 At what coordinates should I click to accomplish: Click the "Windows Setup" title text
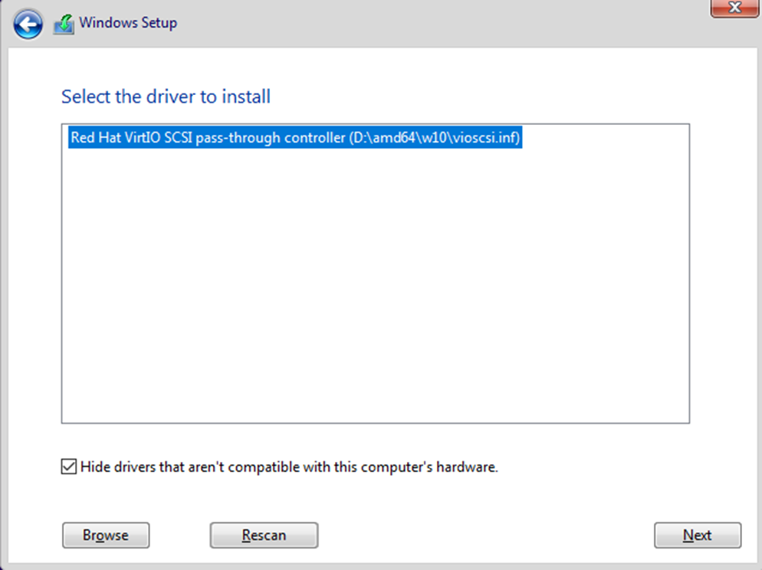[x=128, y=23]
